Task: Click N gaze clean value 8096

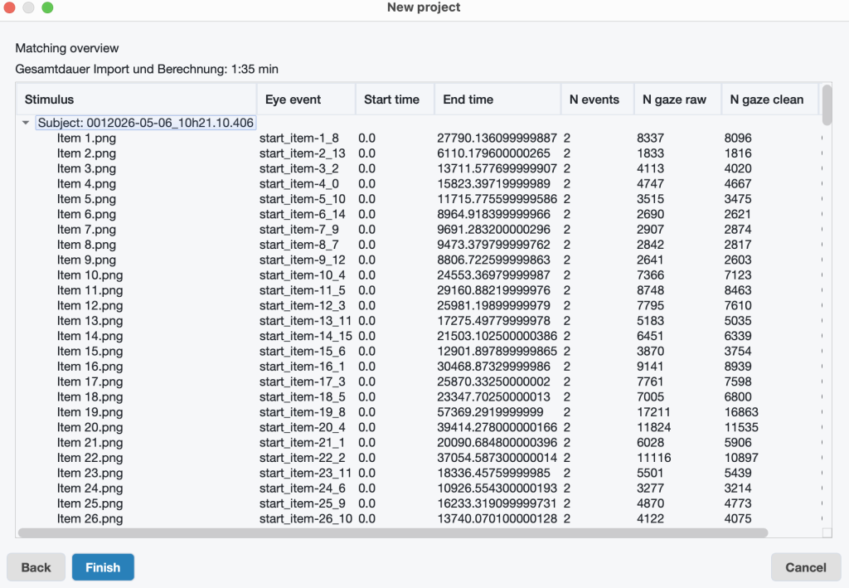Action: point(738,138)
